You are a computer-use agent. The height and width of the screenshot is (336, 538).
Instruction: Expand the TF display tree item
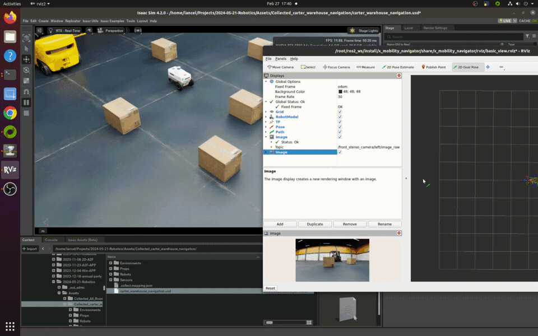266,122
